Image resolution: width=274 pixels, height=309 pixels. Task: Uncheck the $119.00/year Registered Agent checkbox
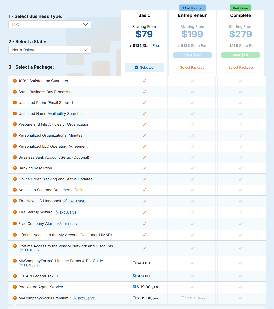click(x=134, y=287)
